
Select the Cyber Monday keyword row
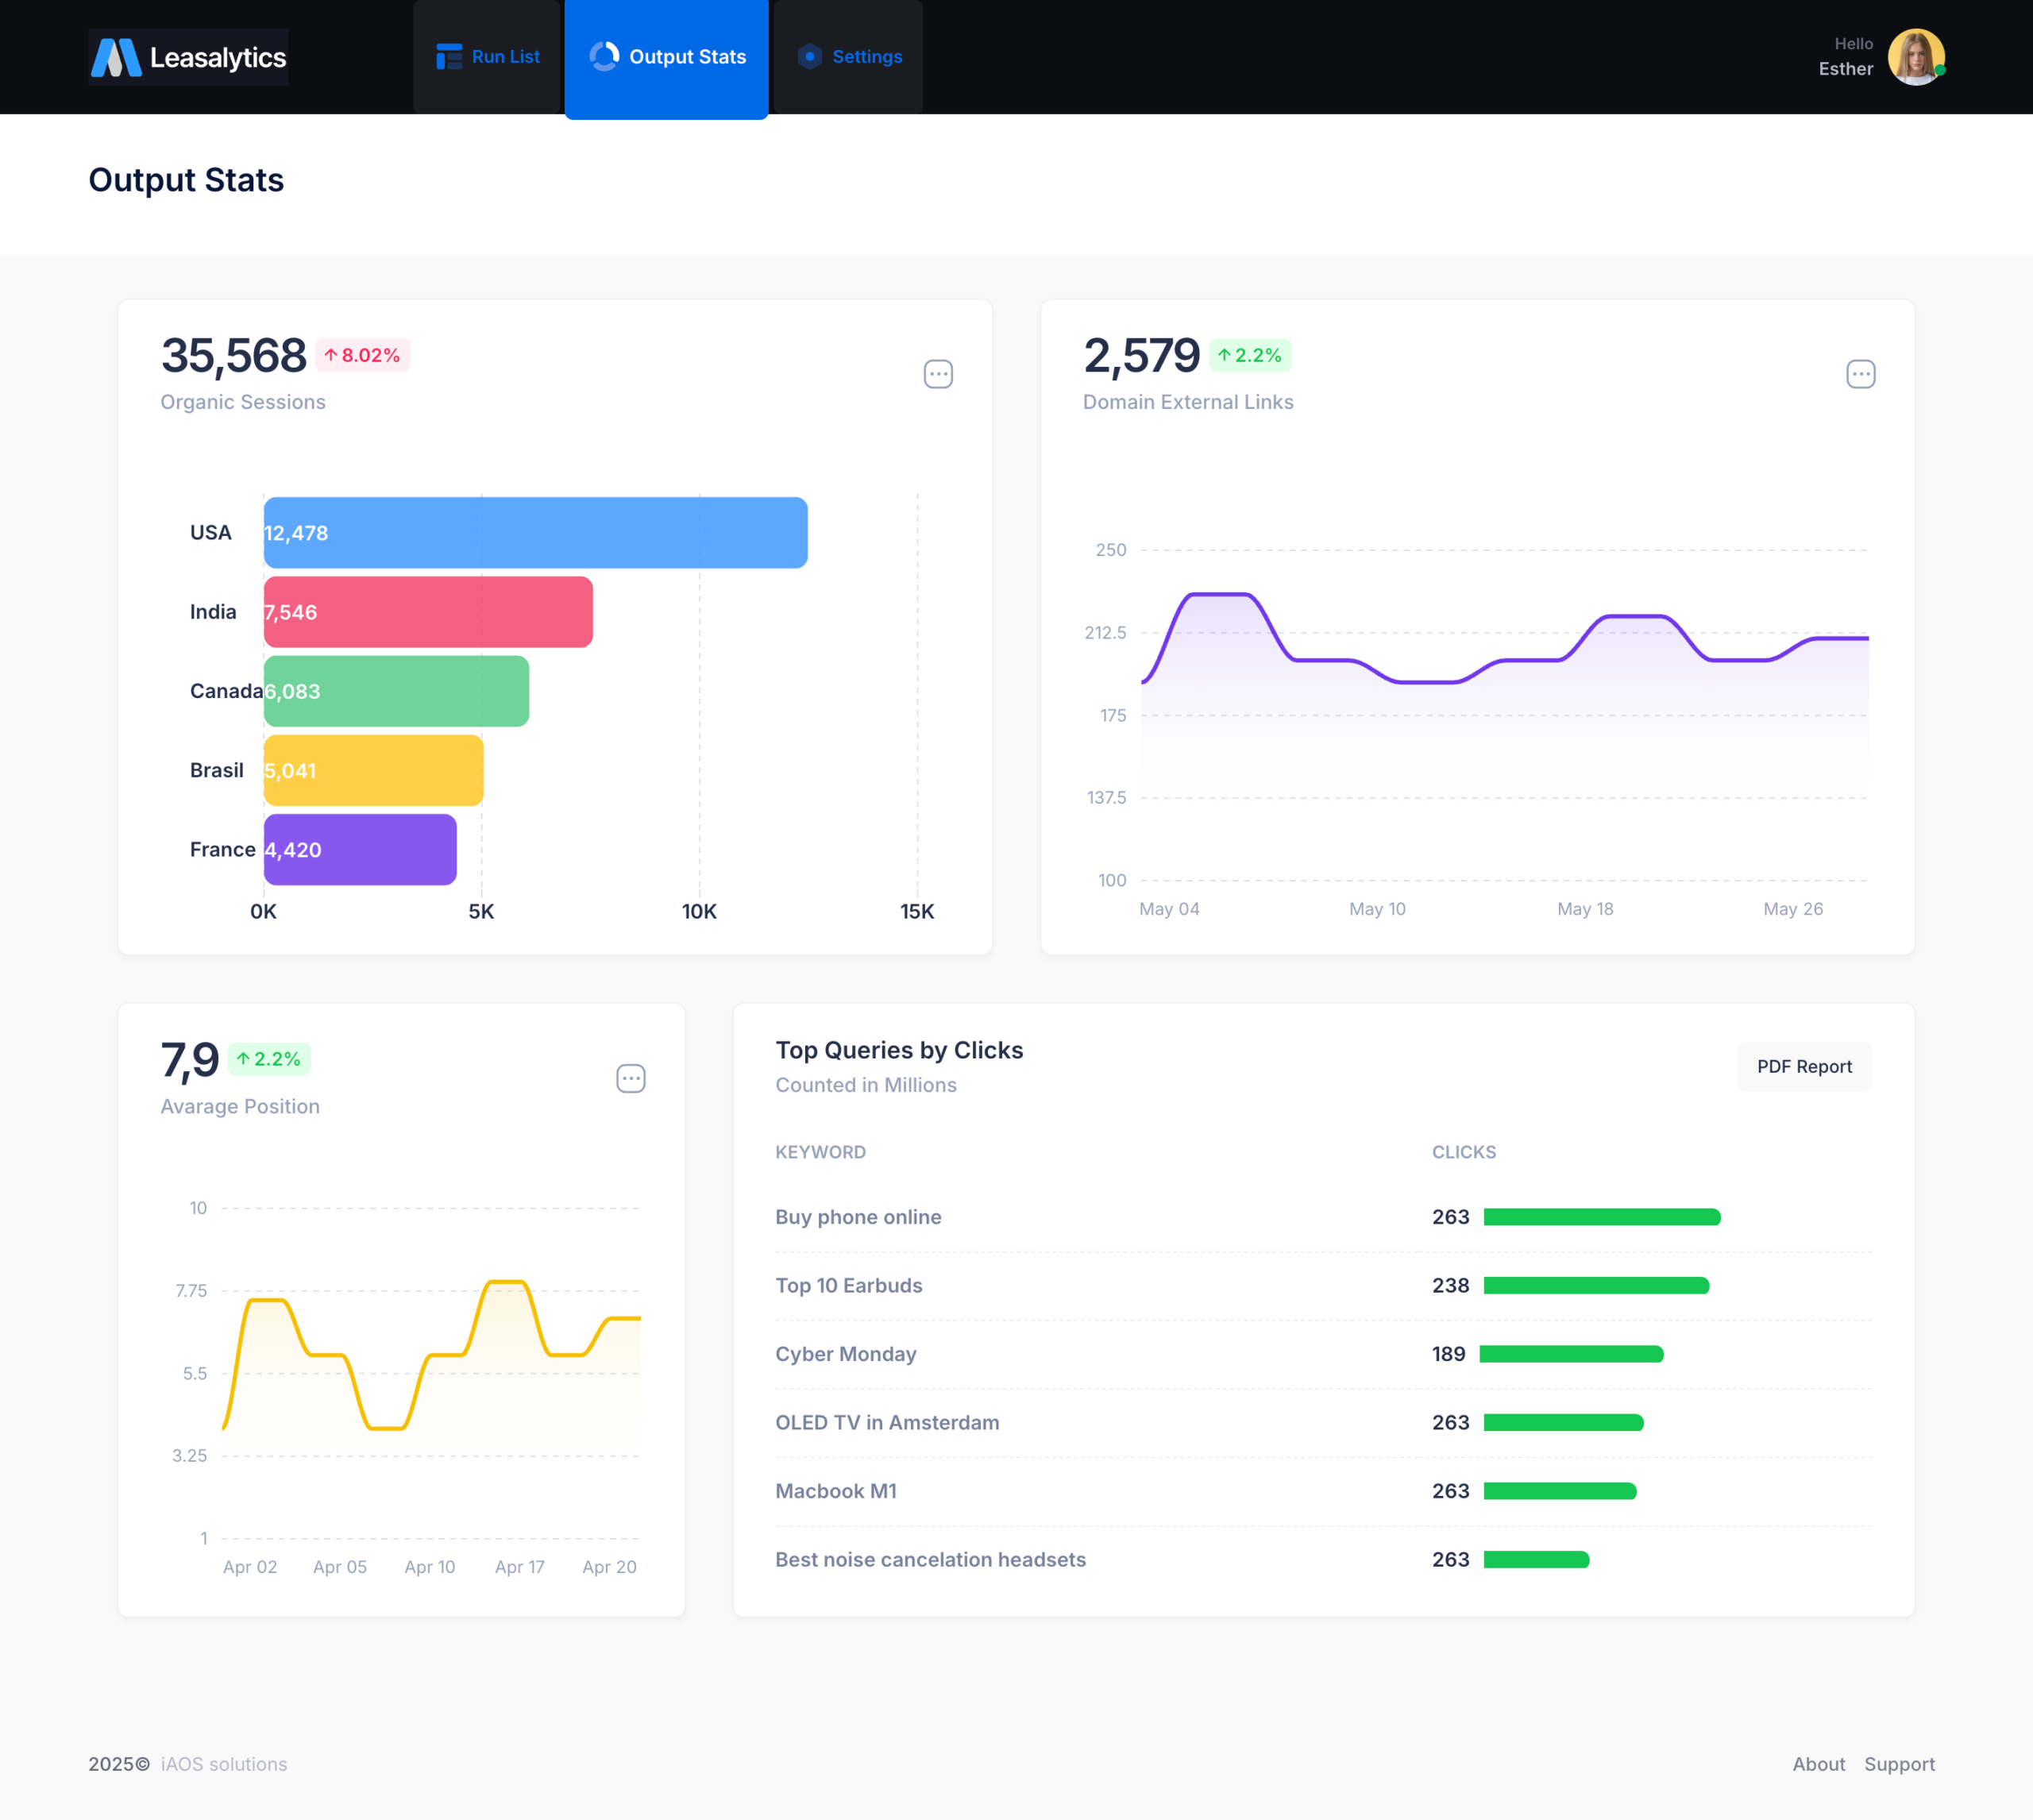pos(846,1354)
